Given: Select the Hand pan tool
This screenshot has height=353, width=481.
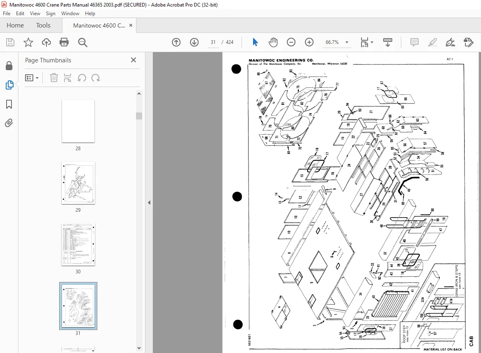Looking at the screenshot, I should (273, 42).
